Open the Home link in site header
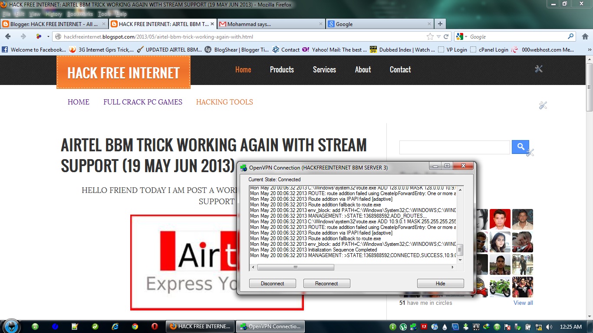This screenshot has height=333, width=593. (243, 69)
